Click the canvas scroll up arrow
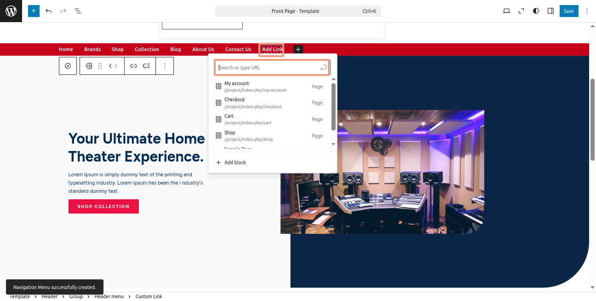 click(x=593, y=26)
